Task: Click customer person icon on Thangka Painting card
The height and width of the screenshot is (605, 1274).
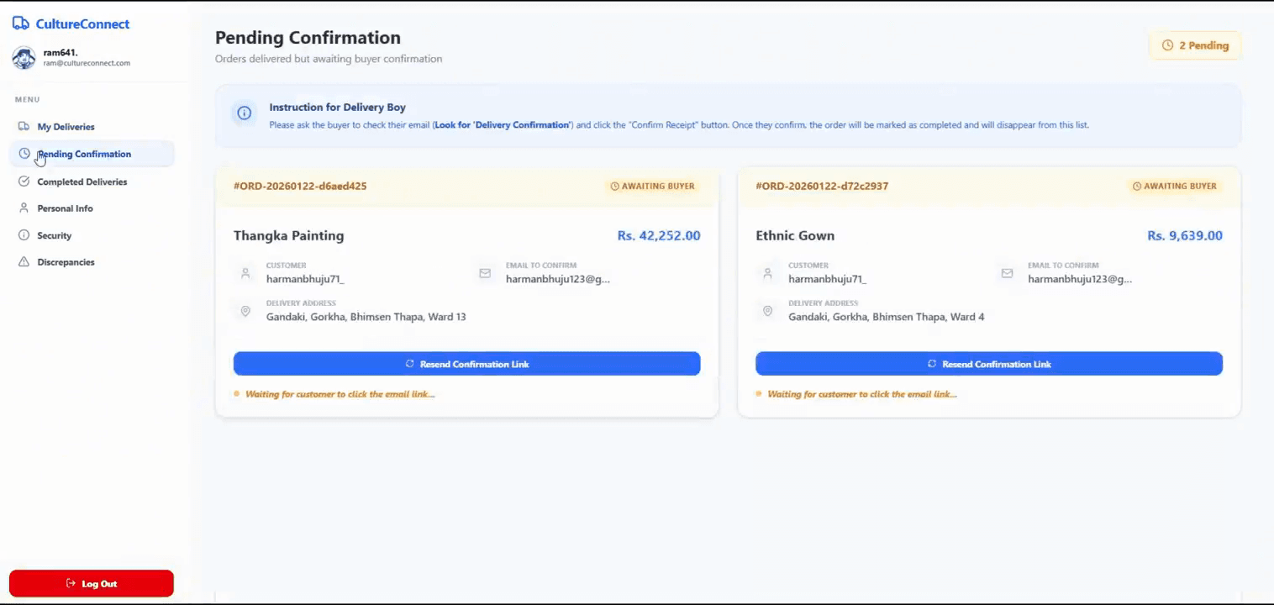Action: [245, 273]
